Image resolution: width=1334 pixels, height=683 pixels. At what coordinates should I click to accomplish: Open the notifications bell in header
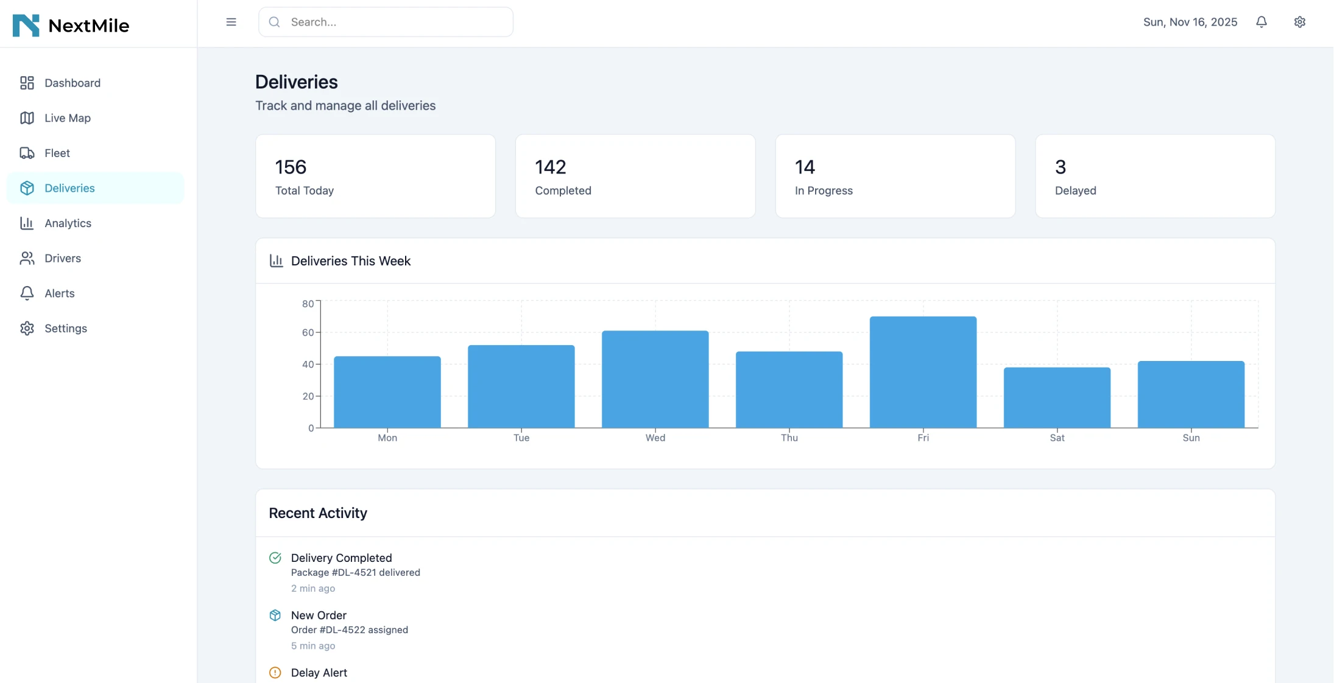pyautogui.click(x=1262, y=22)
